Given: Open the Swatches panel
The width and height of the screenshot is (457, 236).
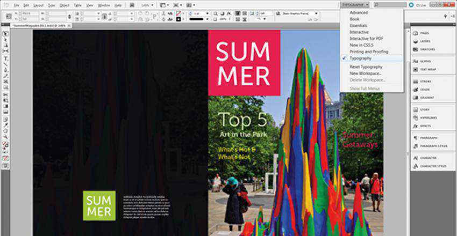Looking at the screenshot, I should click(x=428, y=49).
